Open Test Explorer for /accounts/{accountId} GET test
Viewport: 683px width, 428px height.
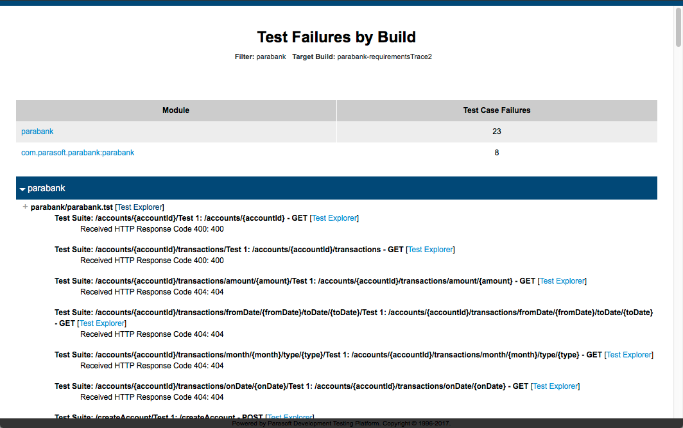(x=334, y=218)
